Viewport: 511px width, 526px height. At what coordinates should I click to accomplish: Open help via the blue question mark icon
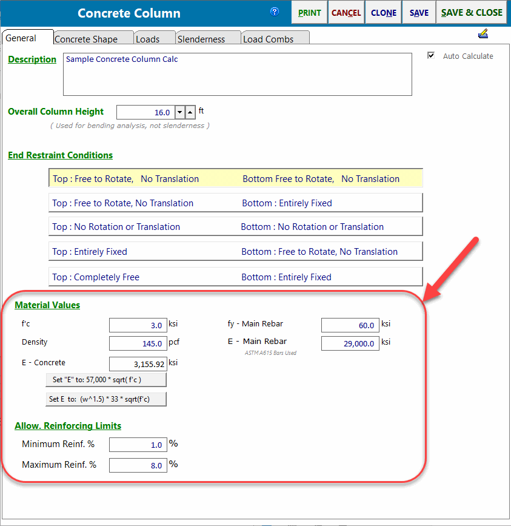tap(275, 12)
